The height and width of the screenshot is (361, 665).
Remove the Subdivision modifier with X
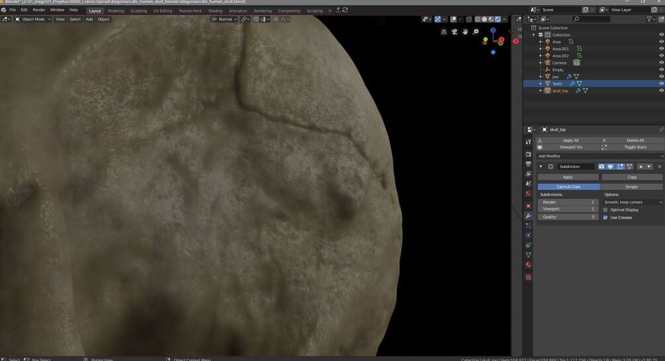[x=659, y=167]
